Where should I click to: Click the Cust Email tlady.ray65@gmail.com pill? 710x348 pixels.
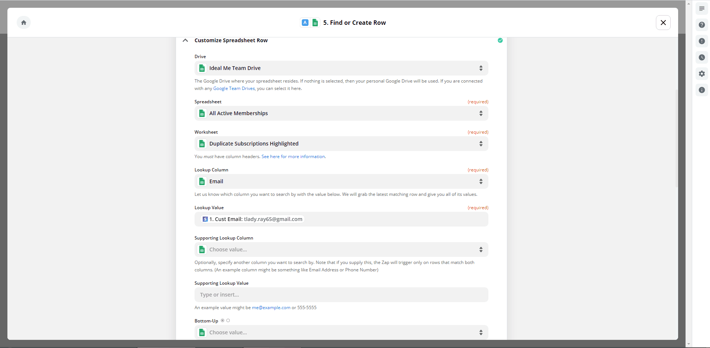coord(252,219)
